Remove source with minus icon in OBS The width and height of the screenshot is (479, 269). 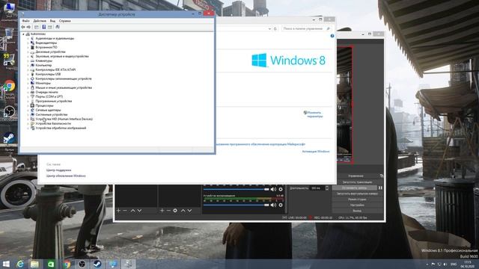point(168,211)
